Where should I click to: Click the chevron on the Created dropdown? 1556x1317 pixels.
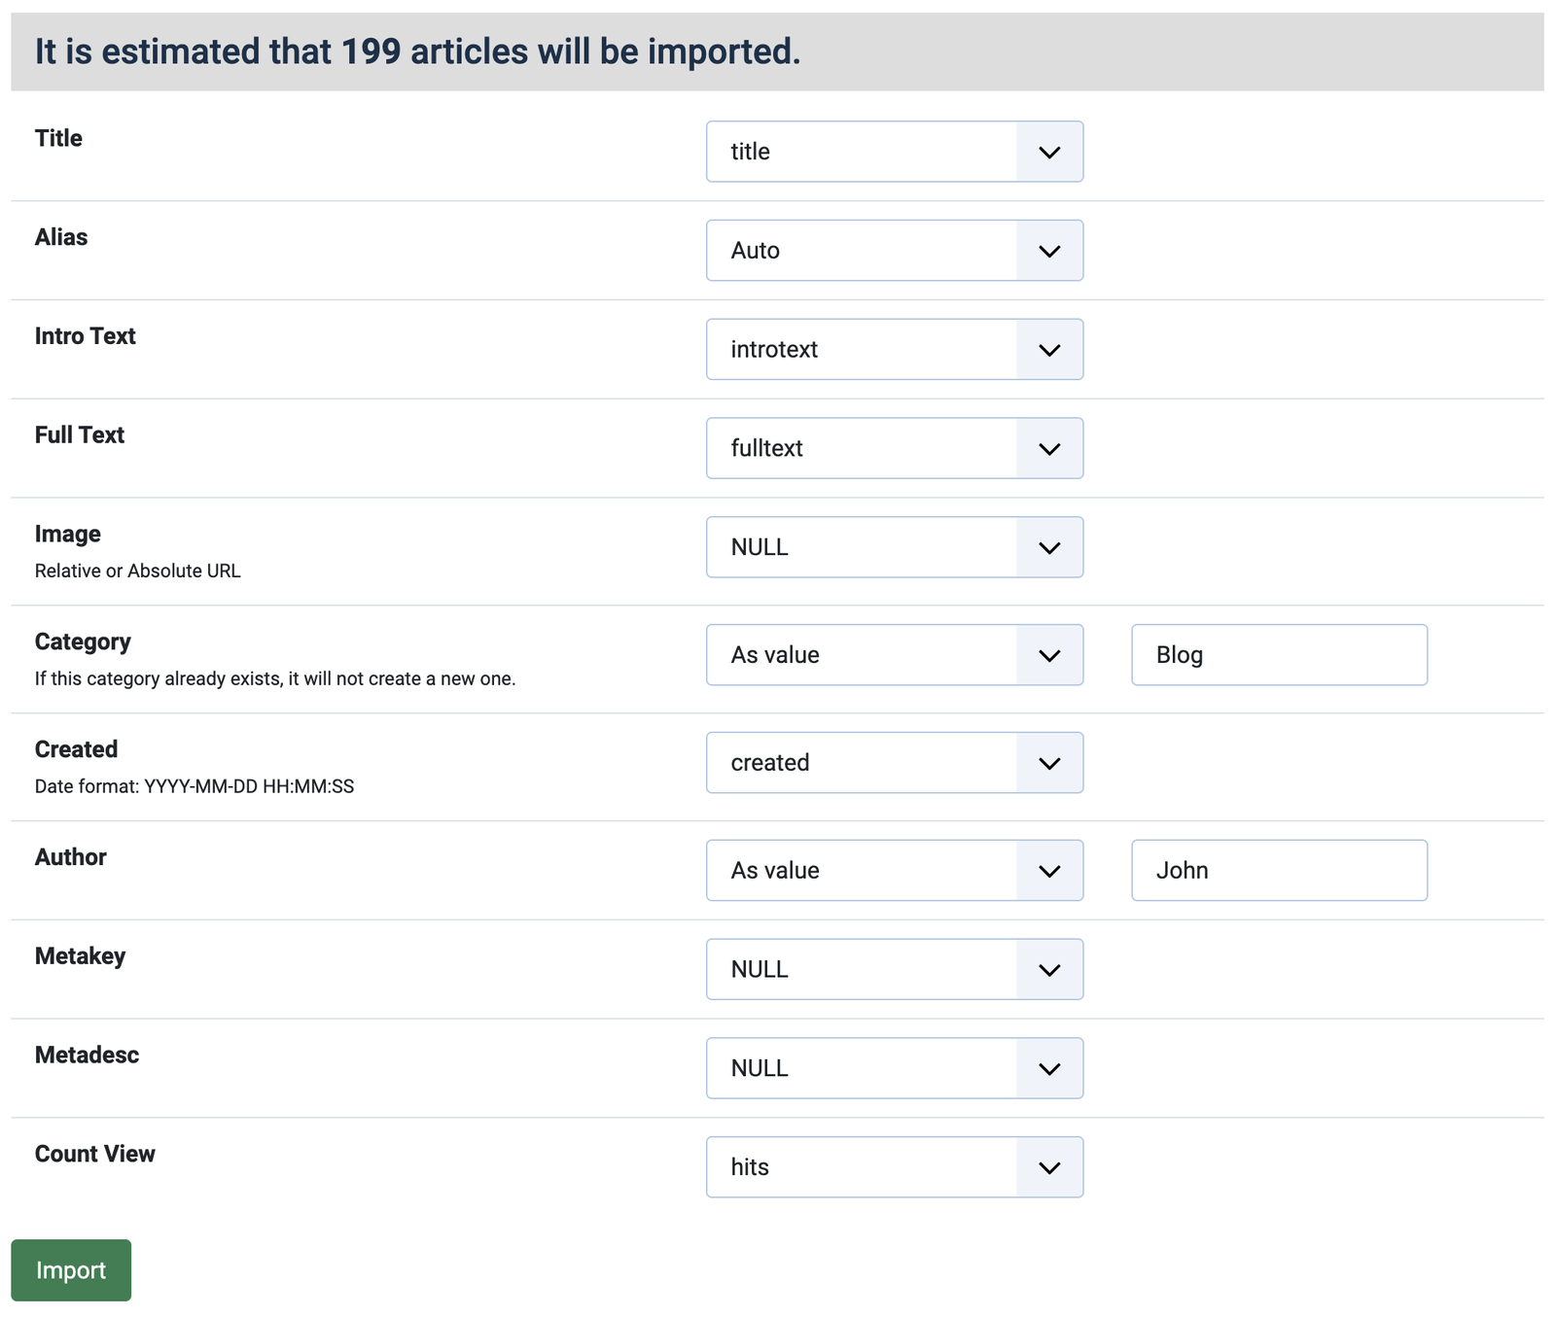pyautogui.click(x=1049, y=762)
